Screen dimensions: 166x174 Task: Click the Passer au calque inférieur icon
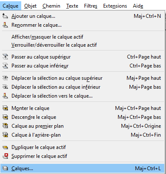pyautogui.click(x=5, y=66)
